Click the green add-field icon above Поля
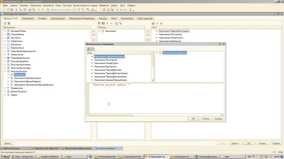The width and height of the screenshot is (284, 159). (153, 23)
